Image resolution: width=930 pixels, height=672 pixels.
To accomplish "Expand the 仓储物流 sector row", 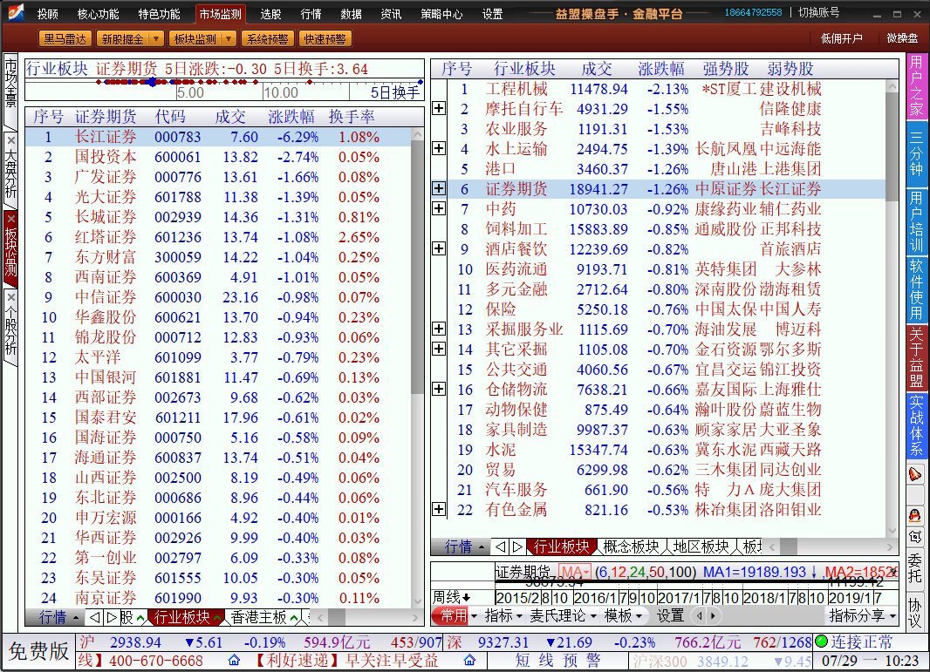I will tap(439, 389).
